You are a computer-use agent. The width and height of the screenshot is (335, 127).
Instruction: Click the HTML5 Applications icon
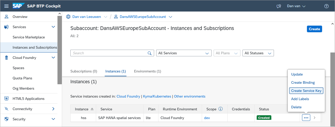pos(6,99)
